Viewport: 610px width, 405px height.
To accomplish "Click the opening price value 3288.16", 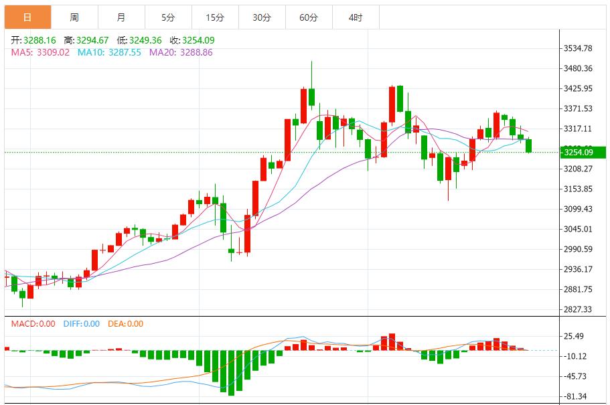I will coord(42,40).
